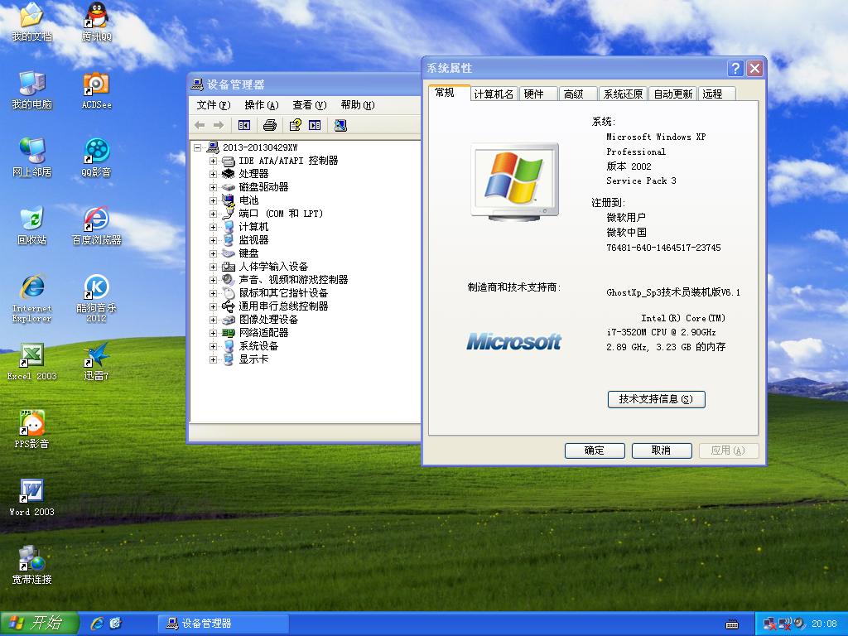This screenshot has width=848, height=636.
Task: Expand the 键盘 node
Action: [213, 253]
